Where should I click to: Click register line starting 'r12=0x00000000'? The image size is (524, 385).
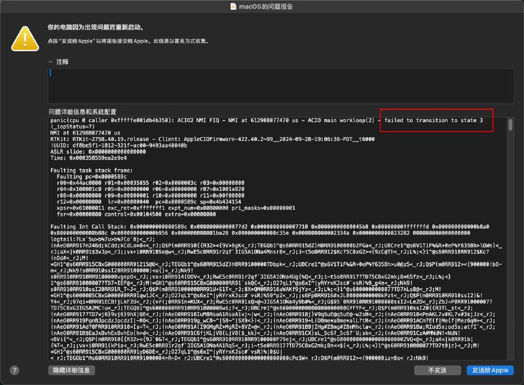149,202
